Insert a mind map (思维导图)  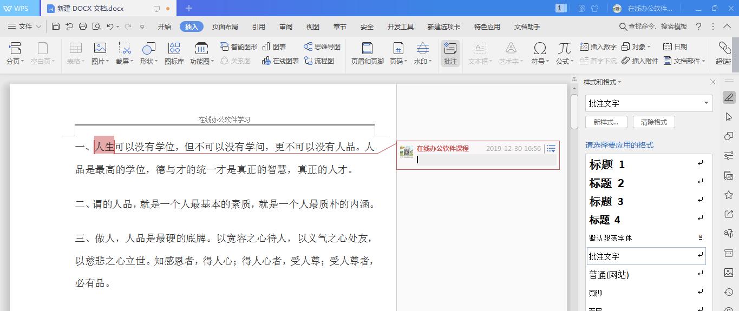(x=322, y=47)
